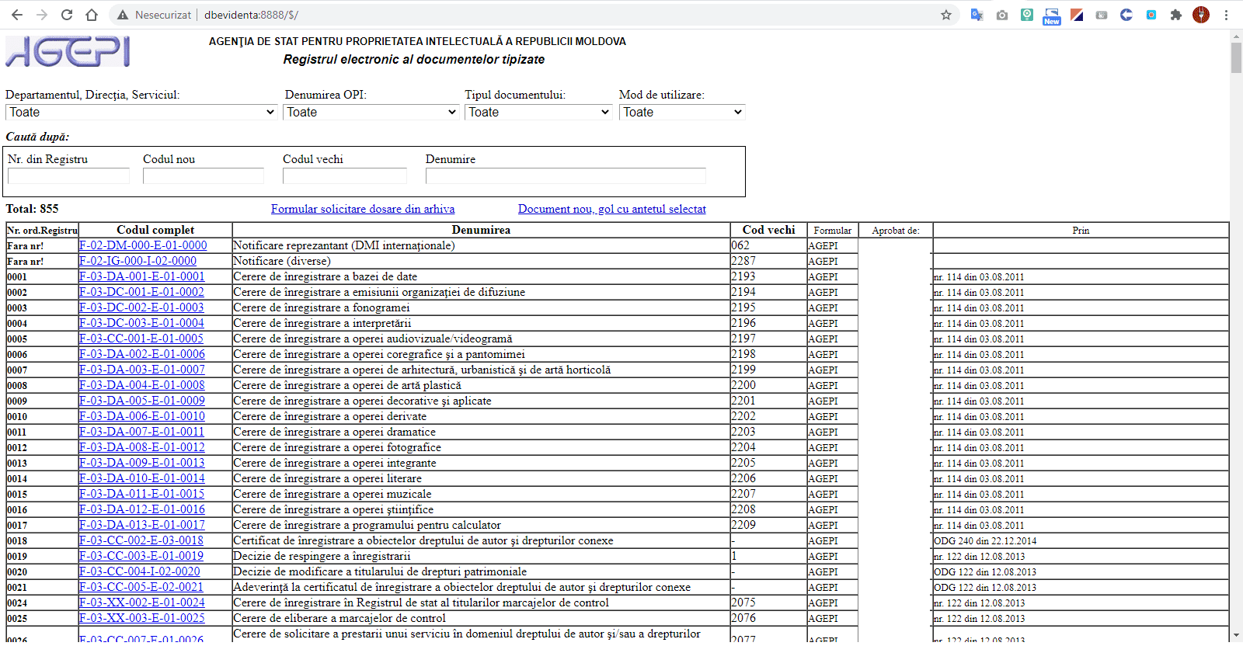
Task: Open document F-03-DA-007-E-01-0011
Action: (x=141, y=432)
